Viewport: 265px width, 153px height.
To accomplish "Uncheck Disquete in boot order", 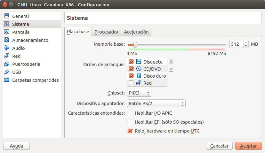I will (131, 62).
